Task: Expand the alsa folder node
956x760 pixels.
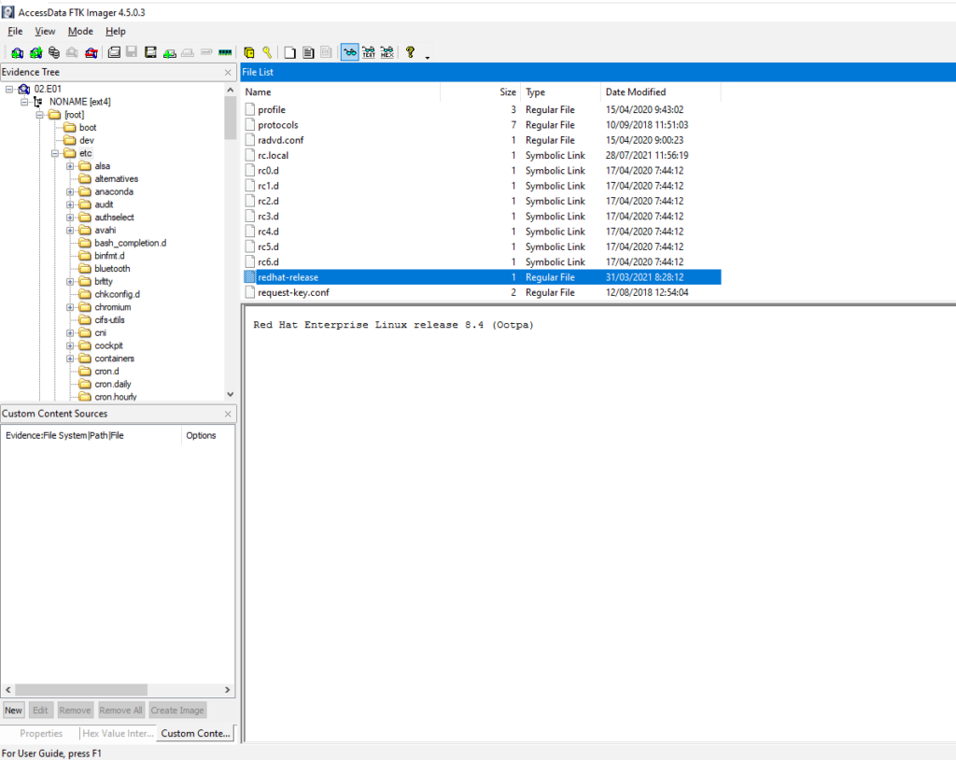Action: (x=70, y=165)
